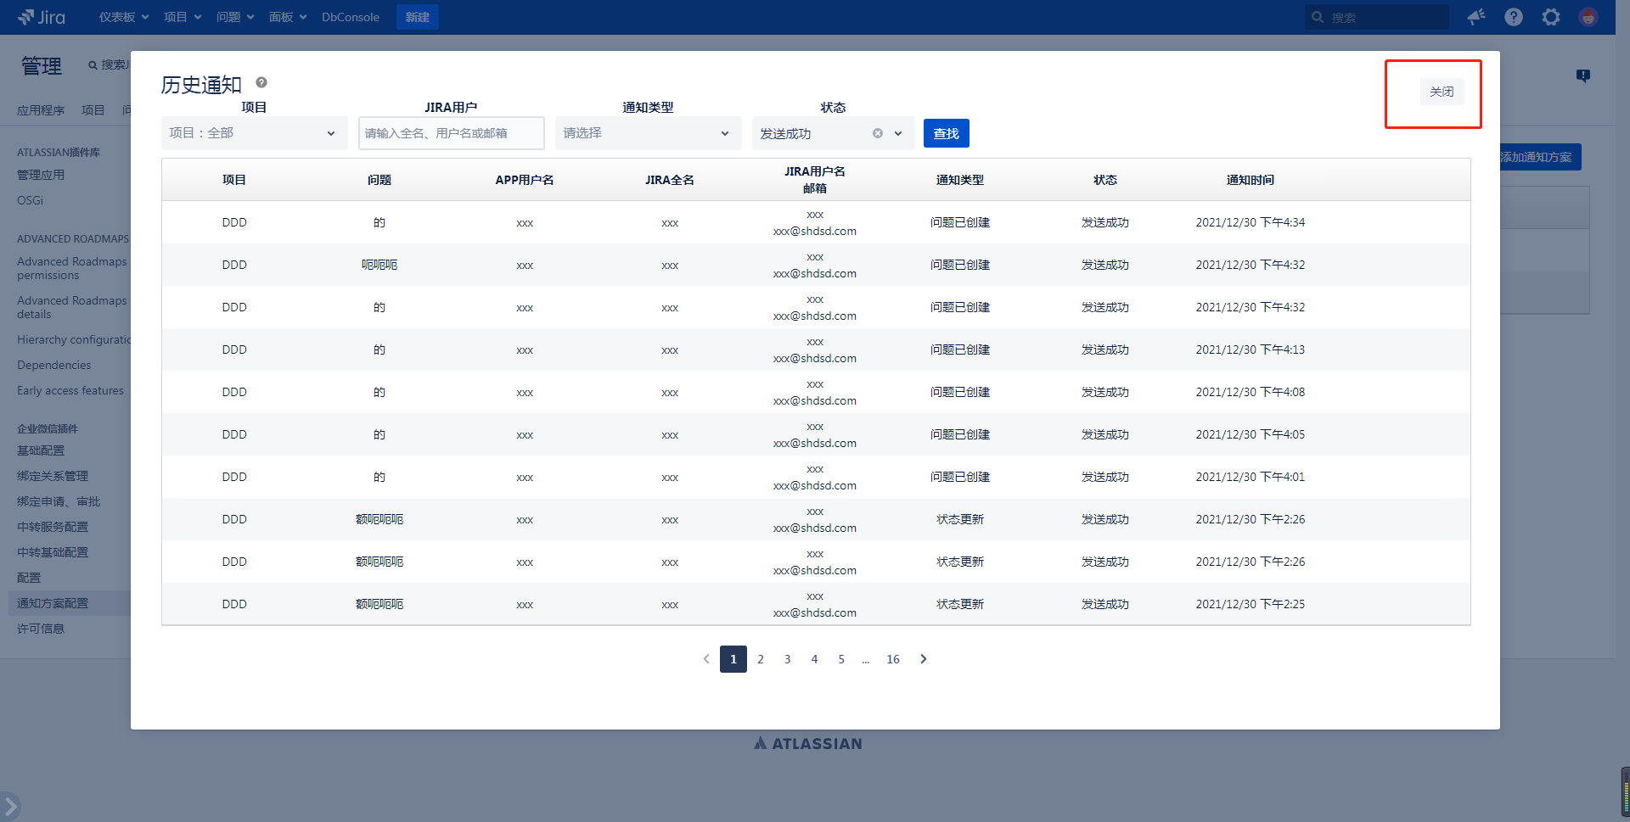Open the 问题 menu in navbar
This screenshot has height=822, width=1630.
tap(234, 17)
